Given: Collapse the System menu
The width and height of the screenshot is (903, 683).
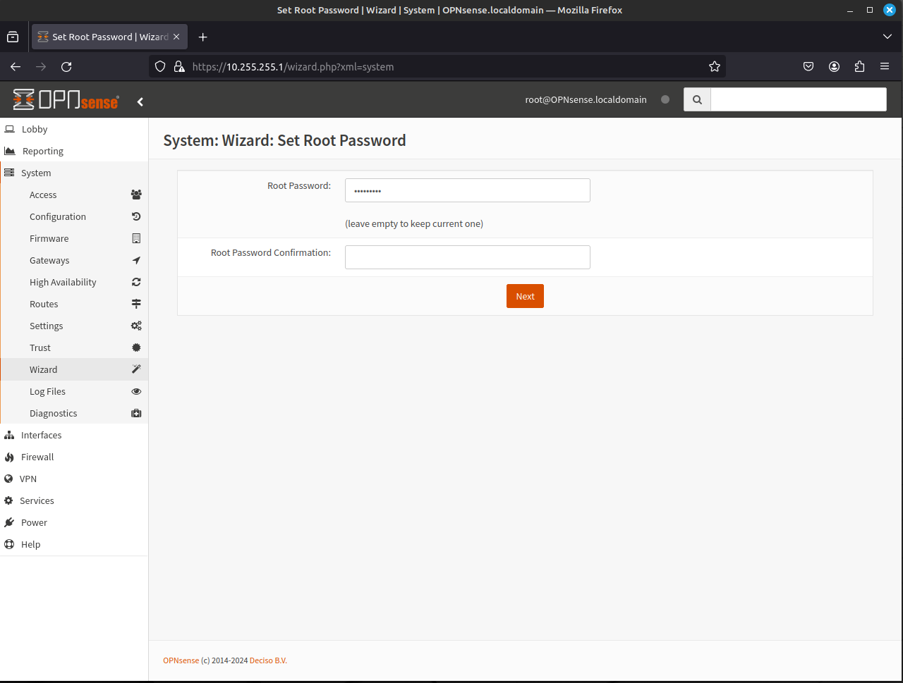Looking at the screenshot, I should pos(74,173).
